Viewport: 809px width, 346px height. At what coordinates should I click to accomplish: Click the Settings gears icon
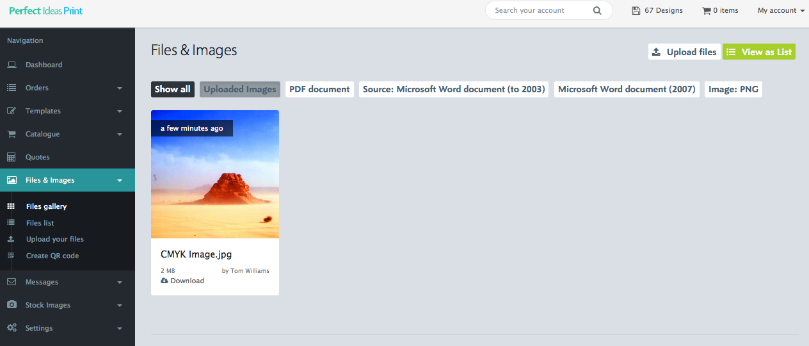[12, 328]
